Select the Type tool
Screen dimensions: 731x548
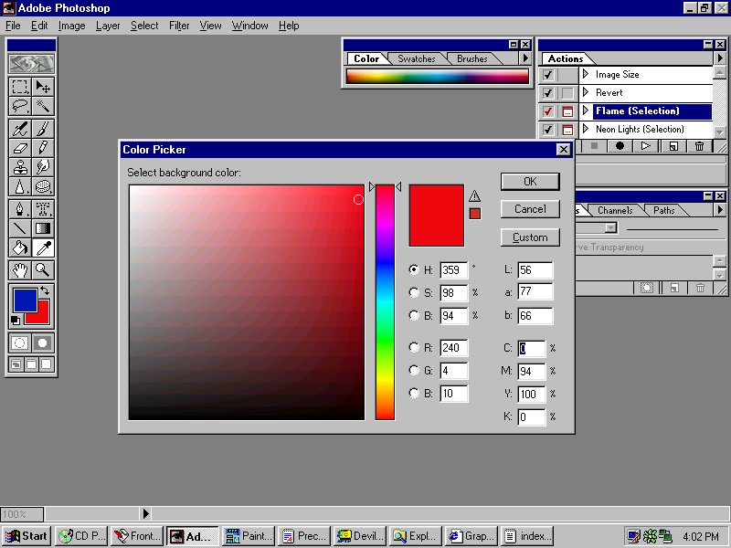[43, 209]
